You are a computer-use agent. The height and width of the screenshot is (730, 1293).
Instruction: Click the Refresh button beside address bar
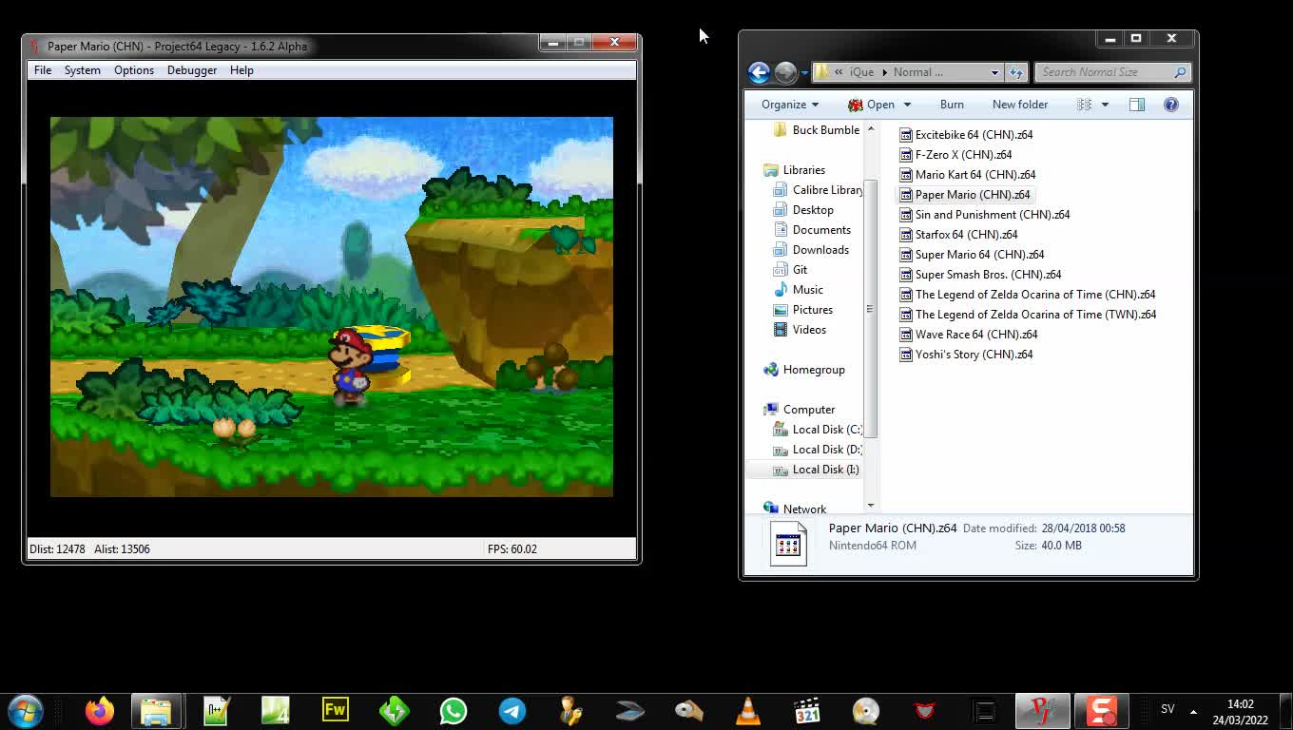click(1016, 72)
